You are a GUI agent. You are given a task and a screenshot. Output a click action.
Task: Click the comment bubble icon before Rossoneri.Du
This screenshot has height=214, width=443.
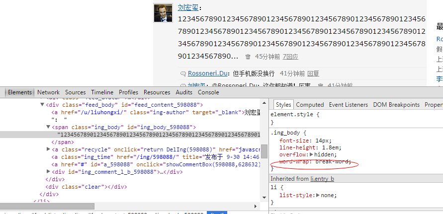[x=183, y=74]
